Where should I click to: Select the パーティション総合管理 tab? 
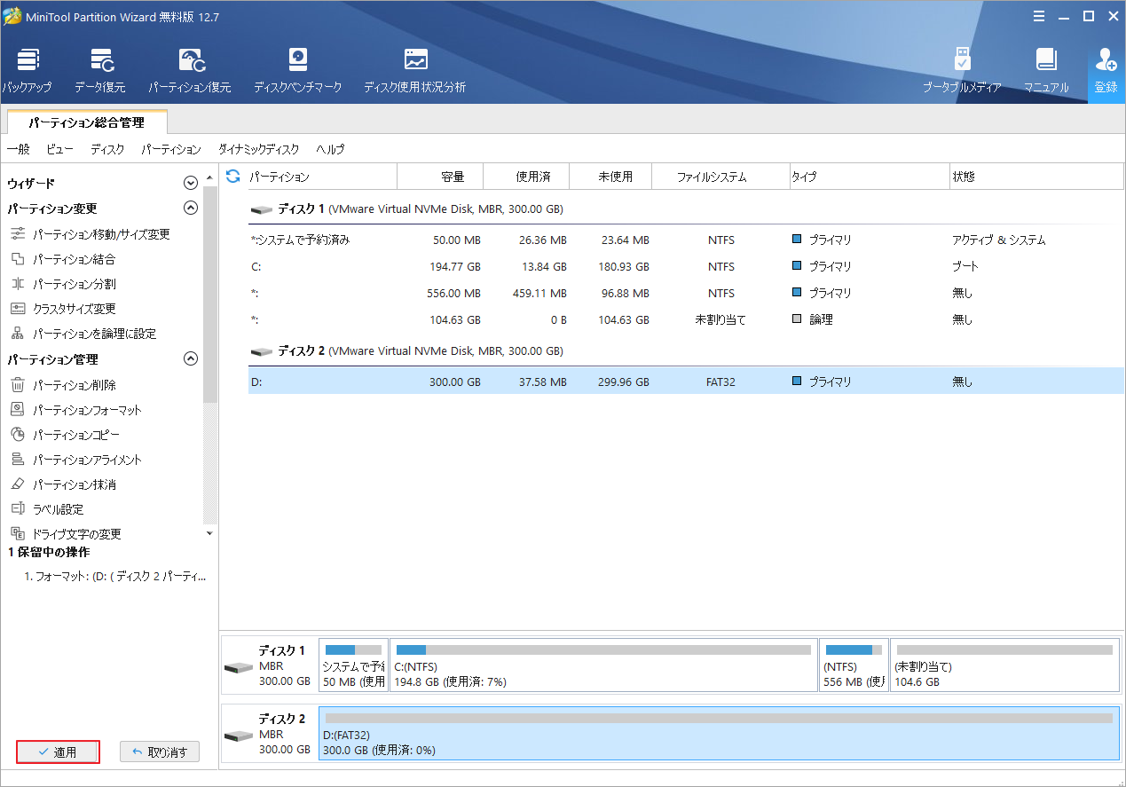click(x=86, y=122)
